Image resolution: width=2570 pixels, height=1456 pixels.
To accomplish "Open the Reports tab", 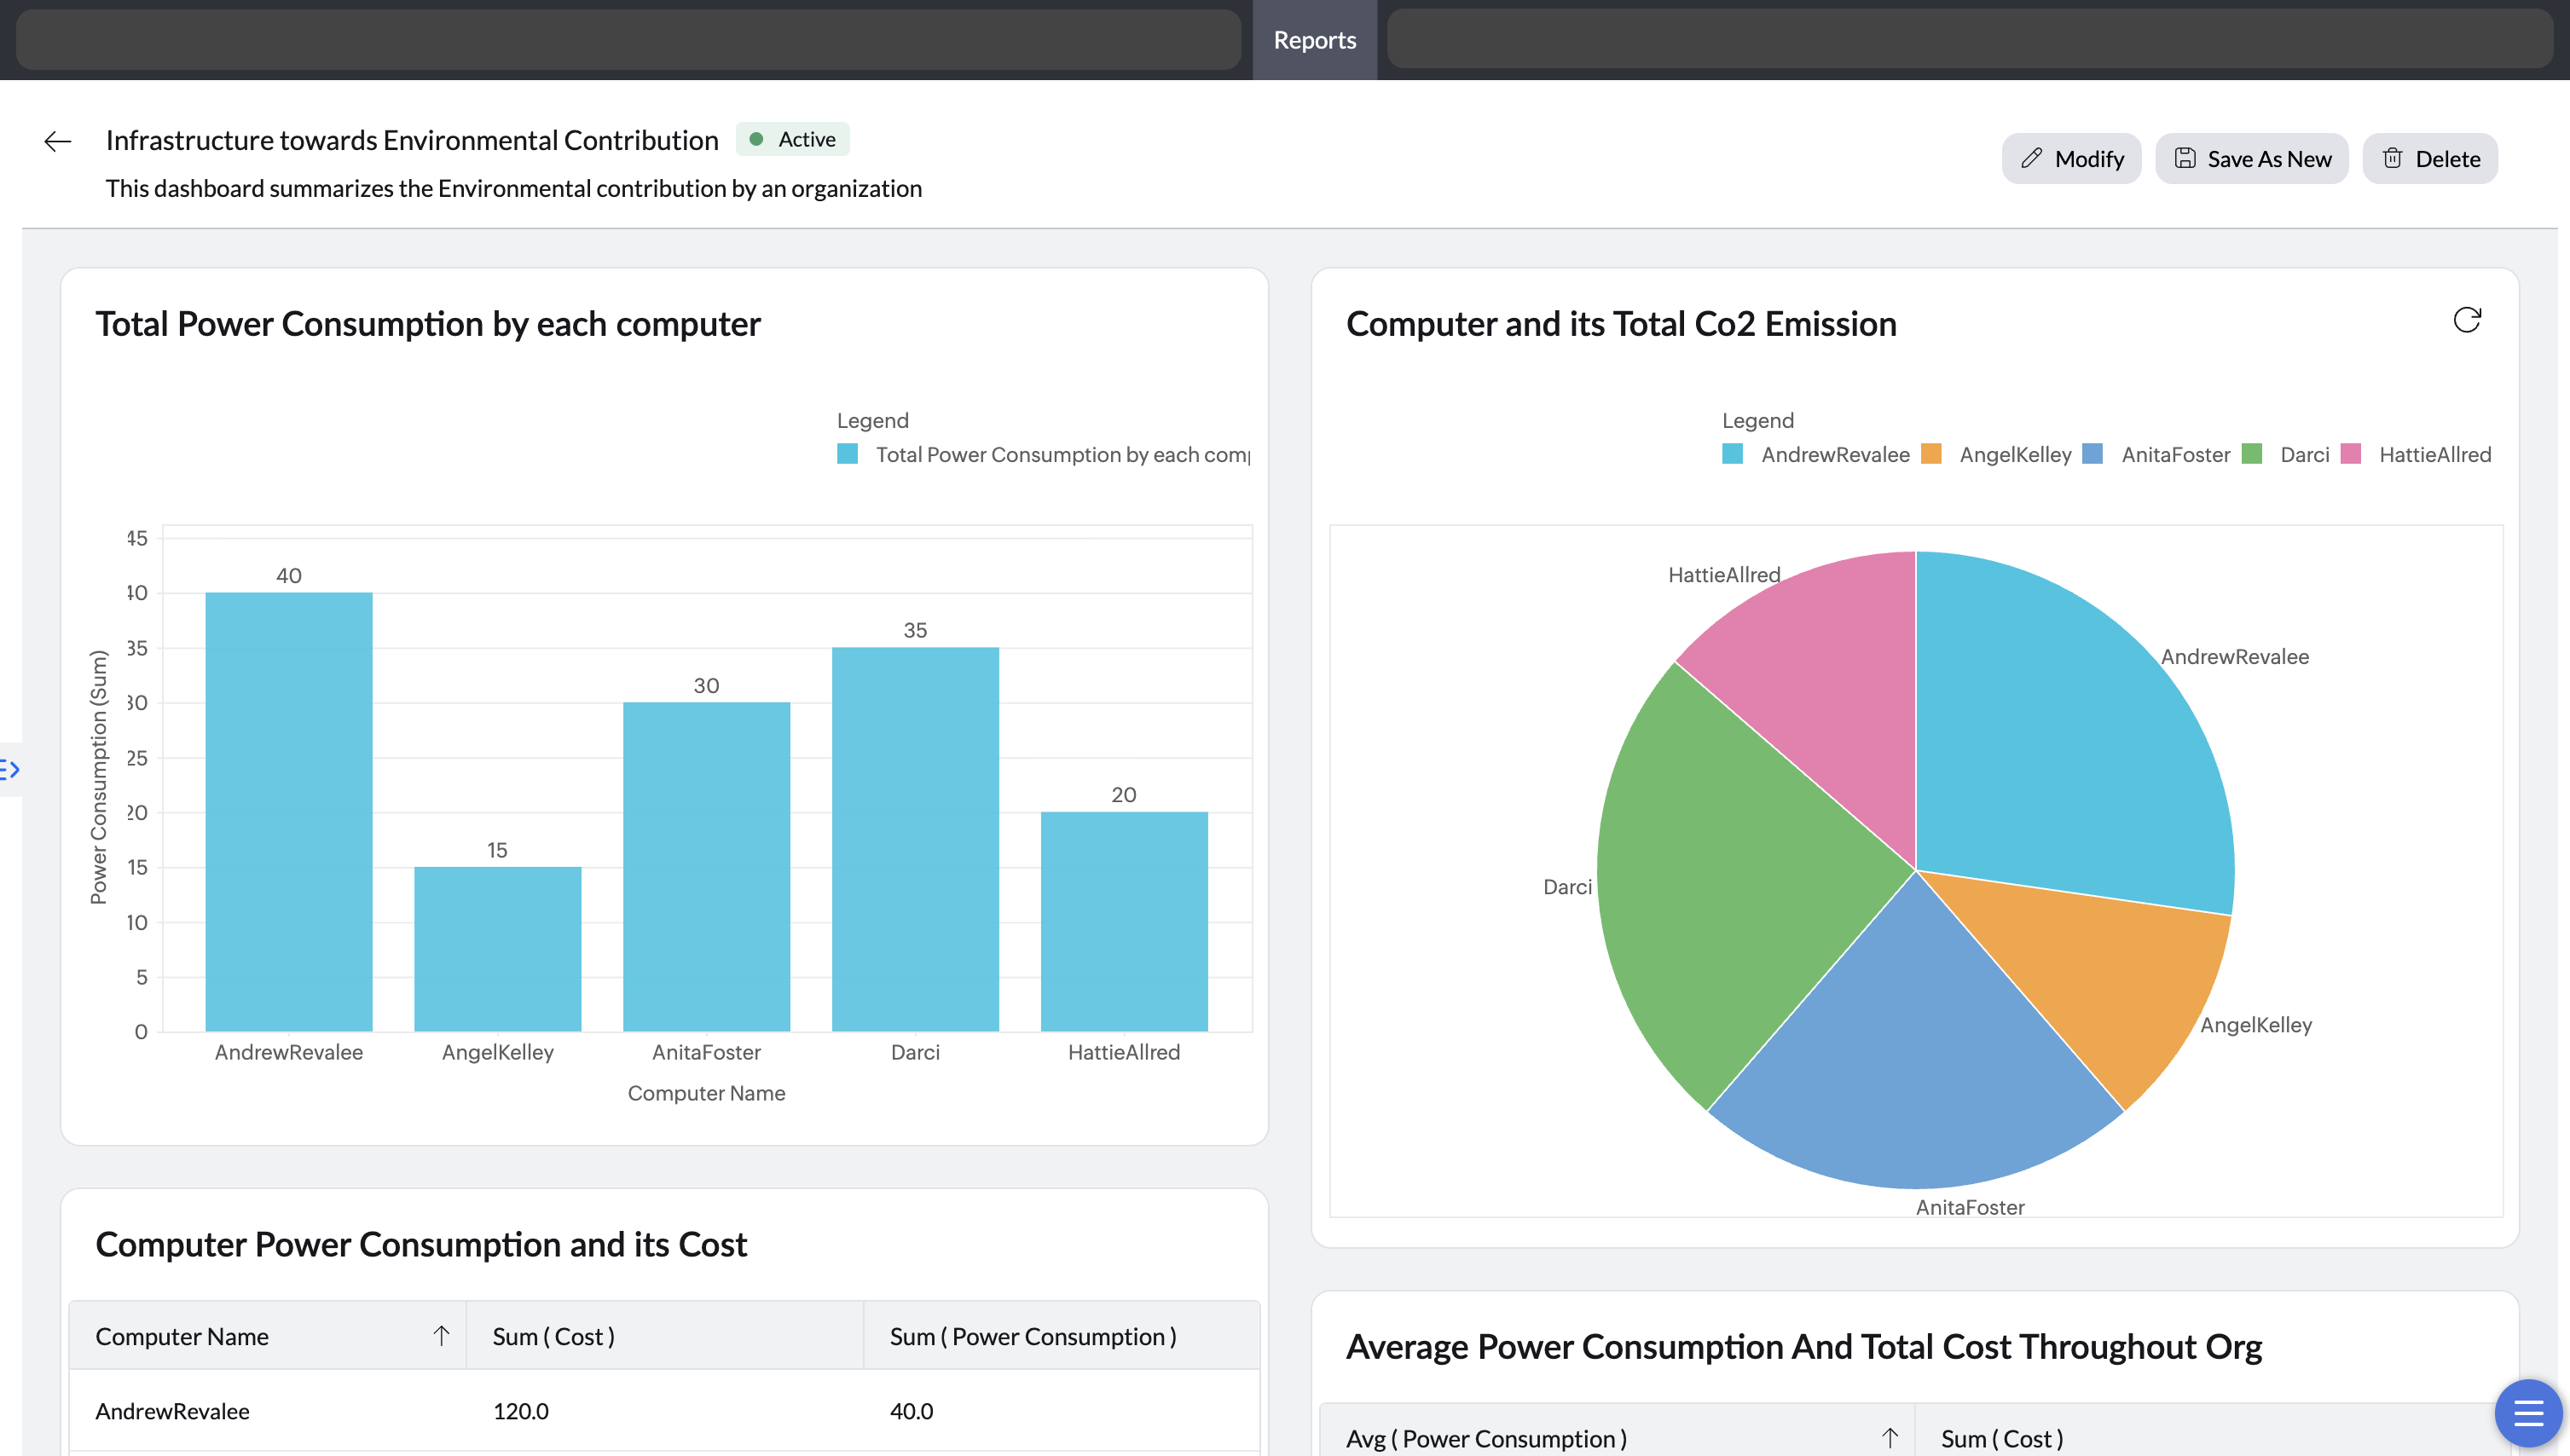I will click(x=1314, y=40).
